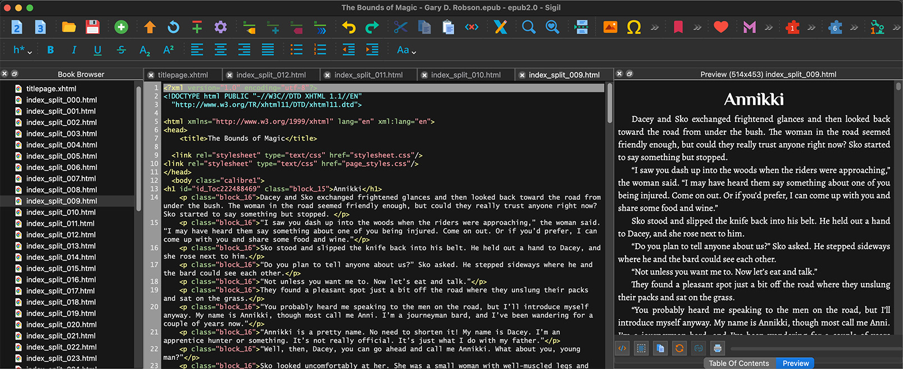The height and width of the screenshot is (369, 903).
Task: Close the titlepage.xhtml tab
Action: pos(150,75)
